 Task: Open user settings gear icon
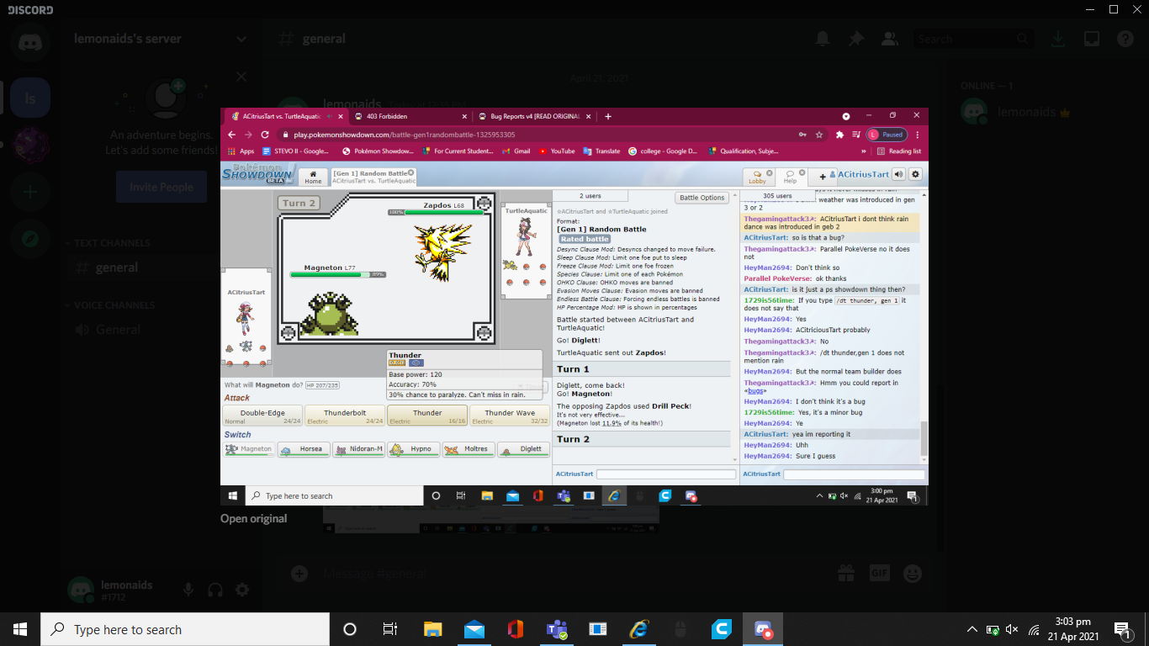pyautogui.click(x=242, y=590)
